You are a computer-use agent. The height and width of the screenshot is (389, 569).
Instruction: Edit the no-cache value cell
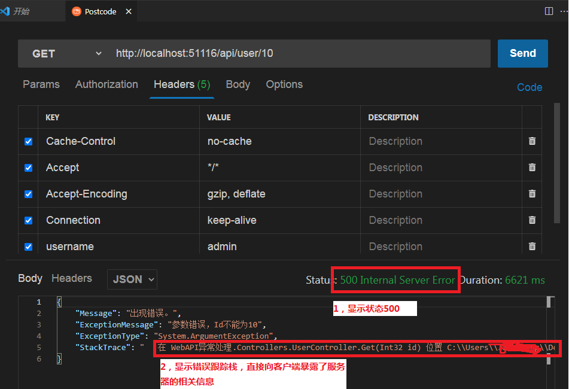[x=280, y=141]
